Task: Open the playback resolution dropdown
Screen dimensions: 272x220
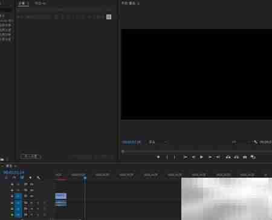Action: (241, 143)
